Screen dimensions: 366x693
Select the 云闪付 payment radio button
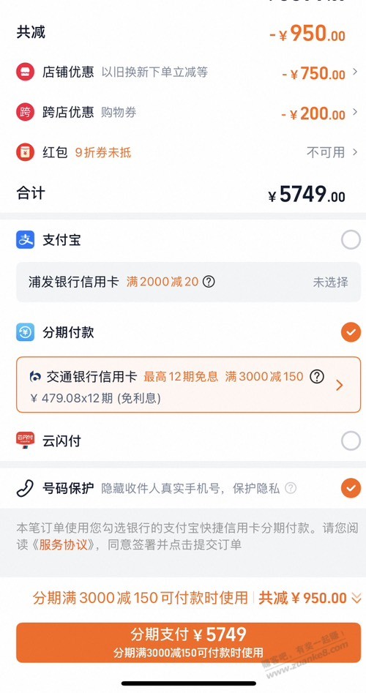[x=351, y=441]
